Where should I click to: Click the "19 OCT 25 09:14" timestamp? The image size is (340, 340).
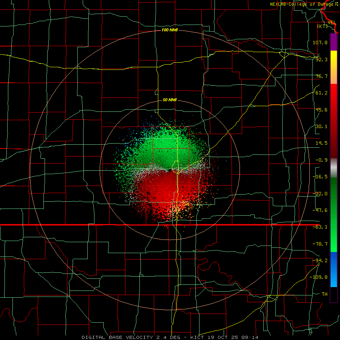pyautogui.click(x=232, y=337)
